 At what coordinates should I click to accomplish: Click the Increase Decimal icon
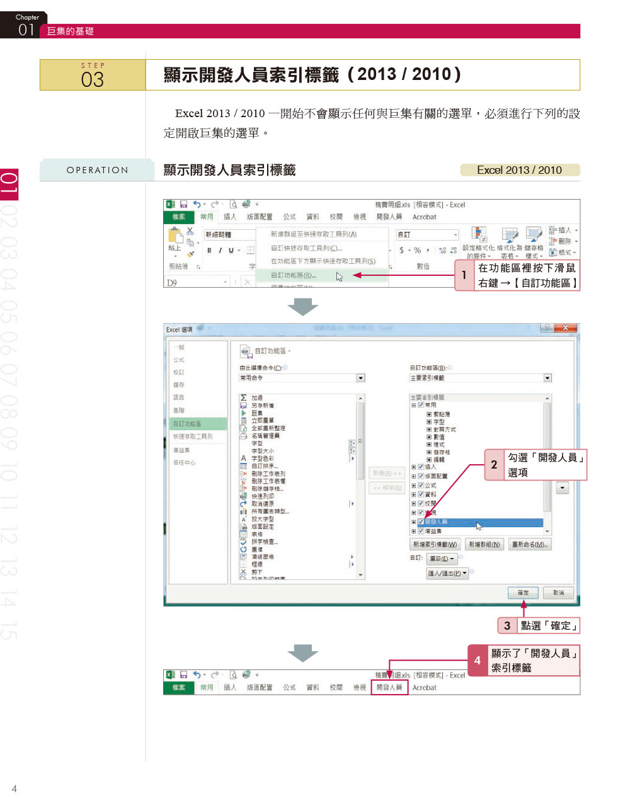(443, 251)
